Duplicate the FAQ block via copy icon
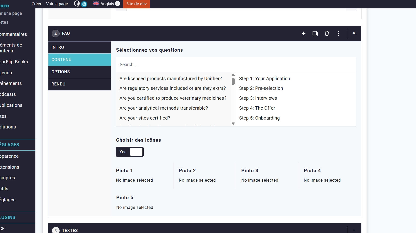 click(315, 34)
